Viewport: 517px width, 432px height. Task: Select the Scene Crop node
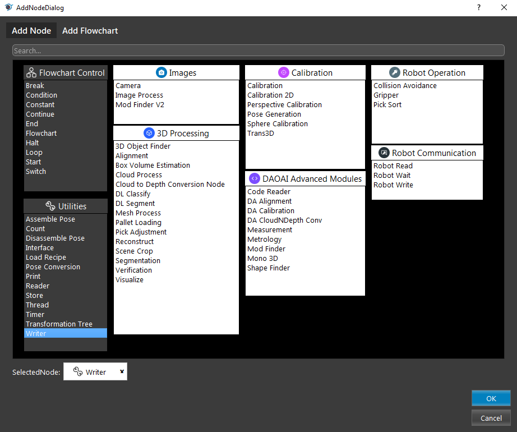point(134,251)
